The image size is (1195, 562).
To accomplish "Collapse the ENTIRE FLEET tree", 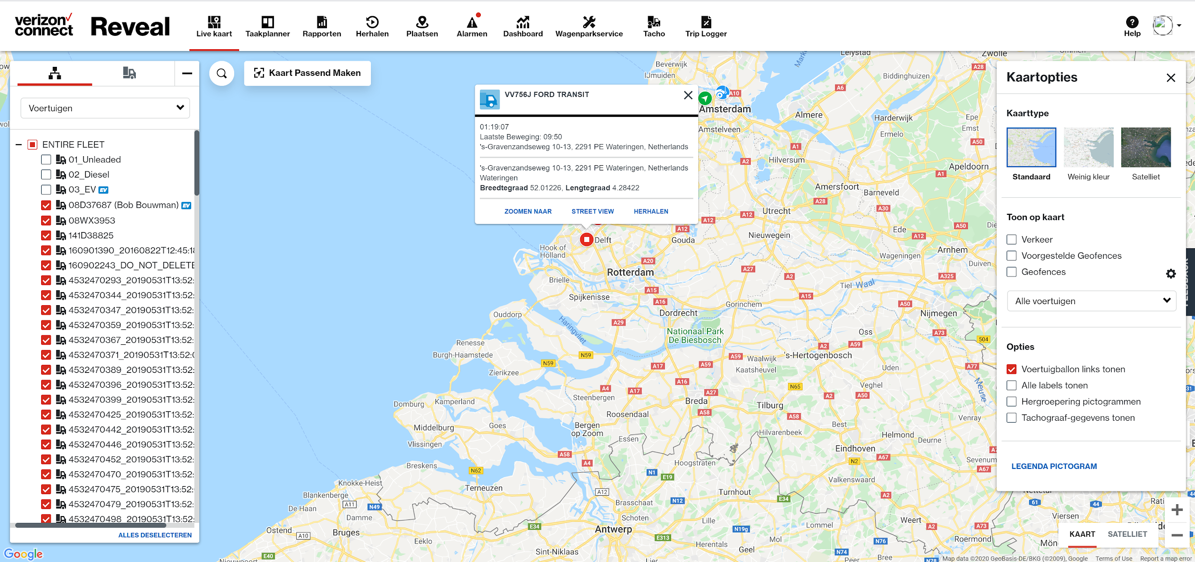I will 19,144.
